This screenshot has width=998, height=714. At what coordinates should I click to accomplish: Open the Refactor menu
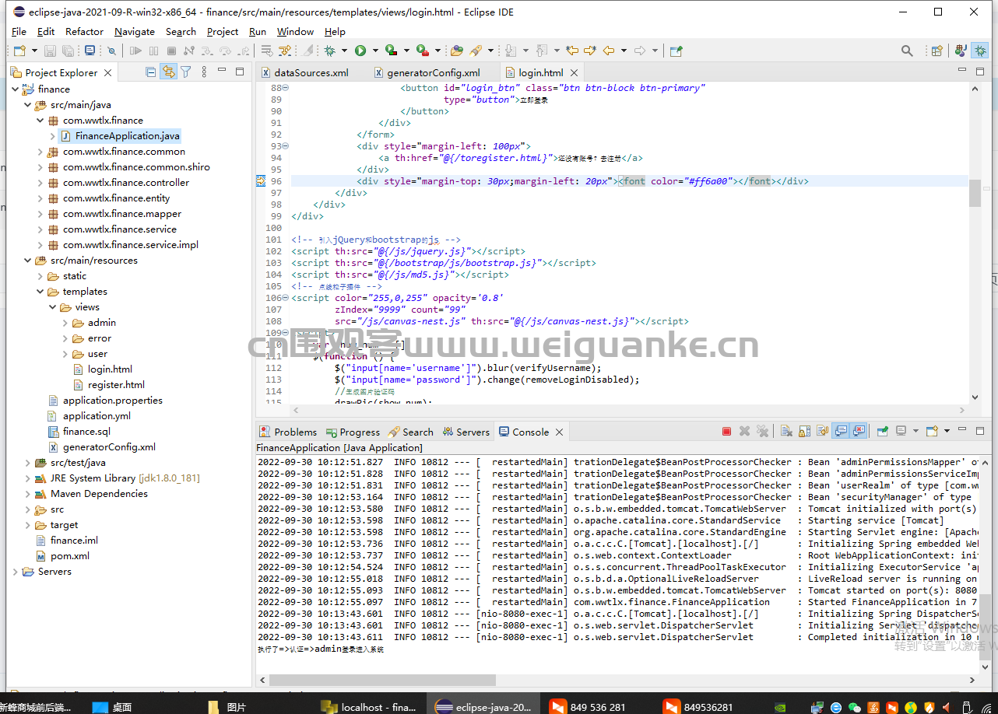click(x=84, y=32)
